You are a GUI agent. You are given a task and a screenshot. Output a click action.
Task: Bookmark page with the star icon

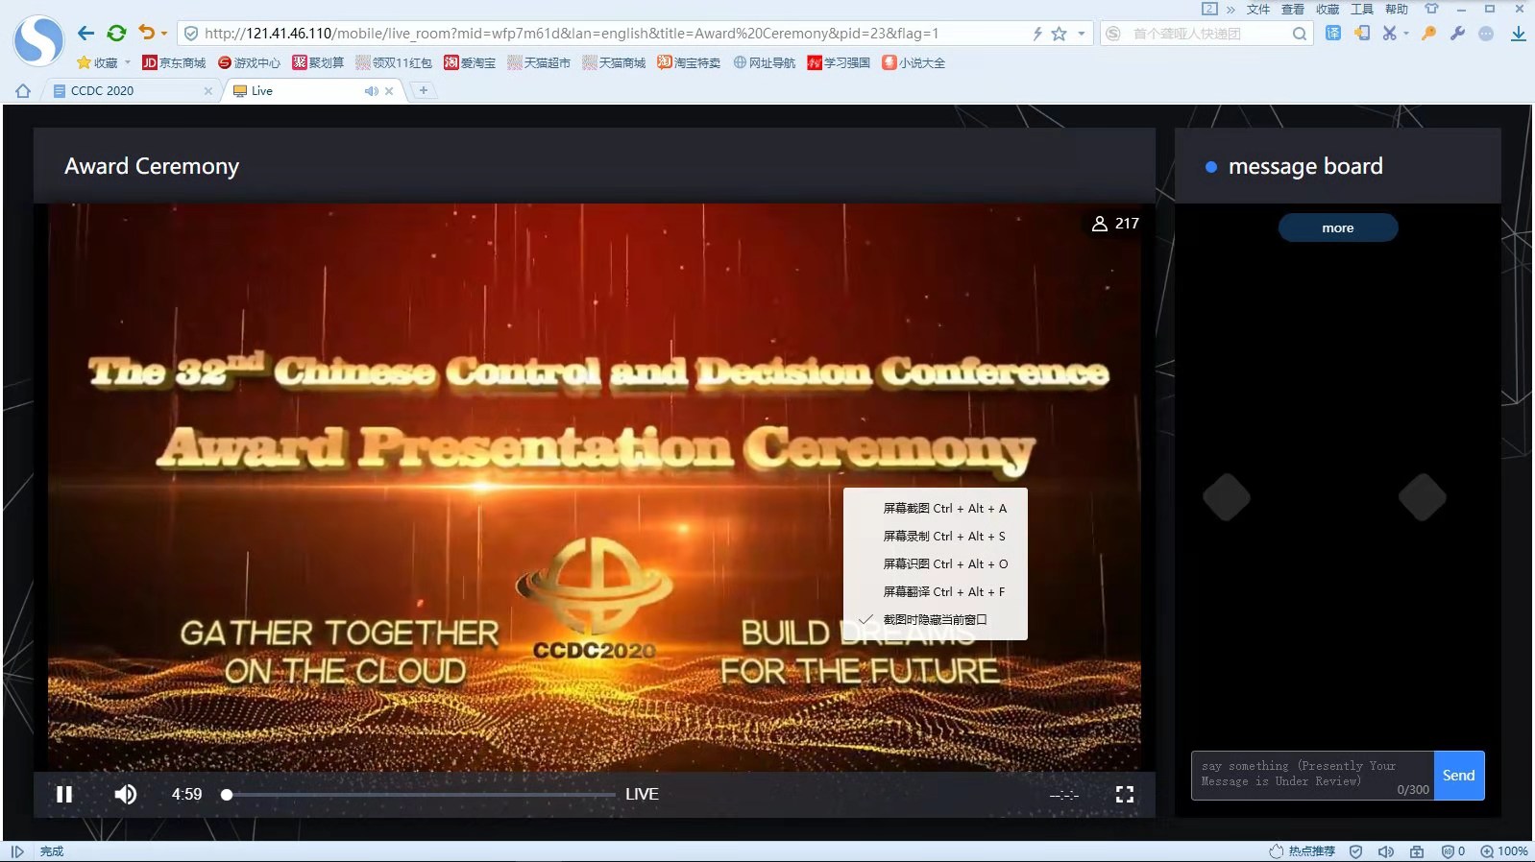pyautogui.click(x=1059, y=34)
